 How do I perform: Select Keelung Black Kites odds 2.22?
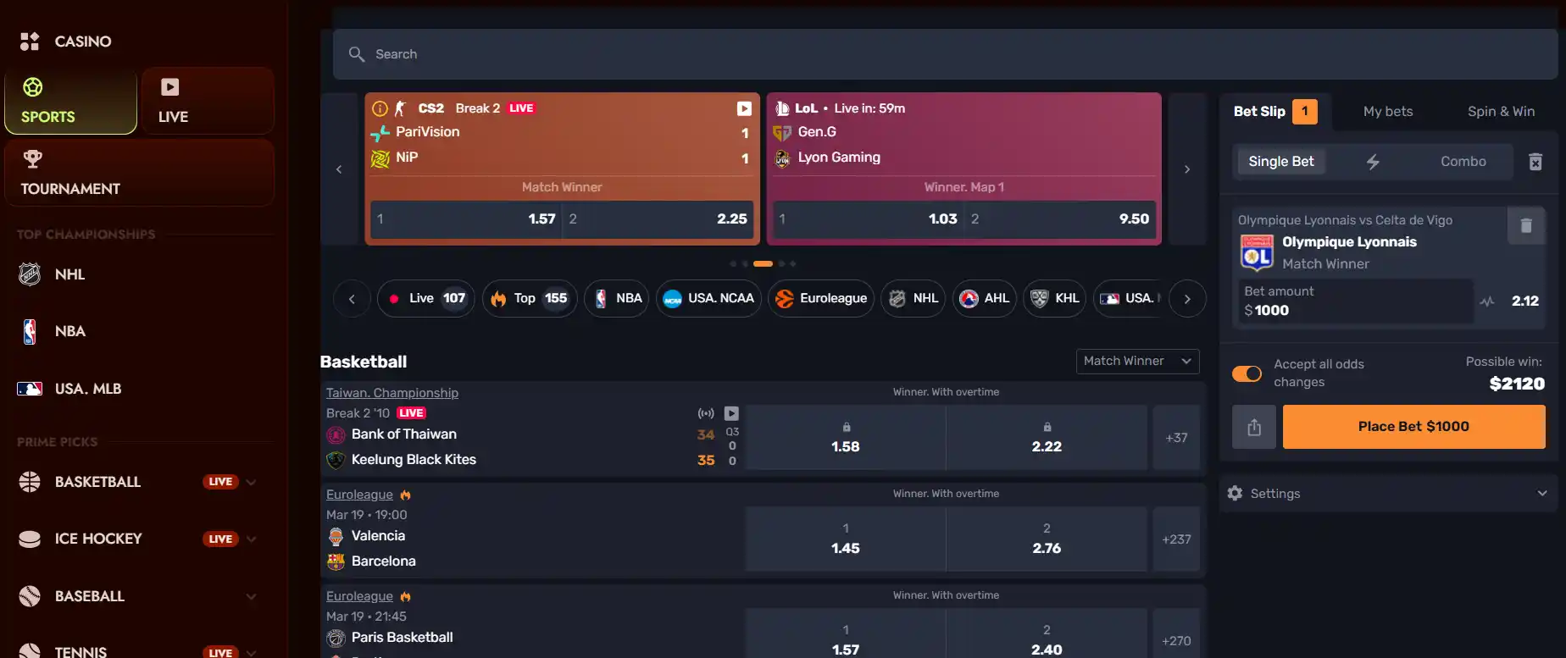coord(1047,438)
